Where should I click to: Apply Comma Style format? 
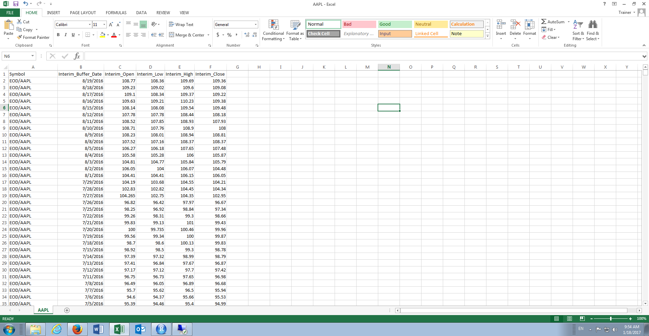(237, 35)
